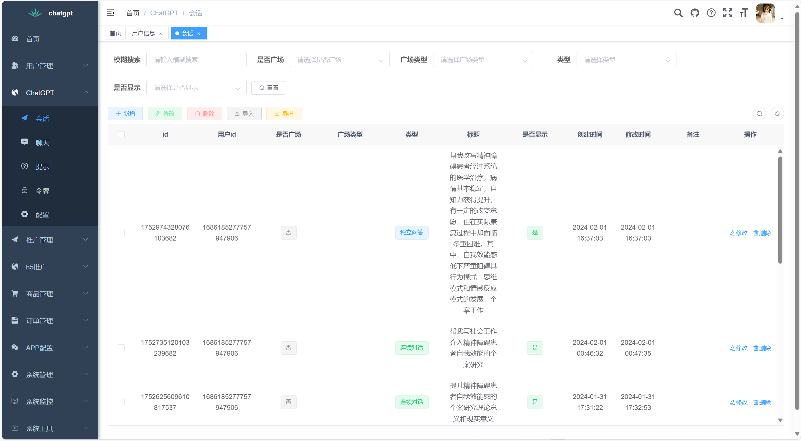The image size is (801, 441).
Task: Expand the 系统管理 sidebar menu
Action: 50,375
